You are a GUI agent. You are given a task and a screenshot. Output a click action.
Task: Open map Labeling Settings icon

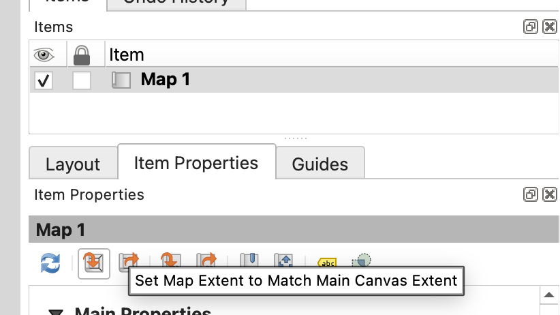pyautogui.click(x=327, y=262)
